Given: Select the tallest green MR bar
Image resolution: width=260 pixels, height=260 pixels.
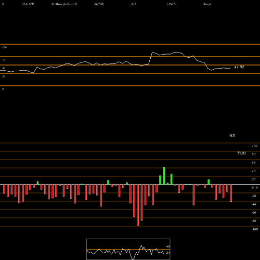Looking at the screenshot, I should pyautogui.click(x=164, y=176).
